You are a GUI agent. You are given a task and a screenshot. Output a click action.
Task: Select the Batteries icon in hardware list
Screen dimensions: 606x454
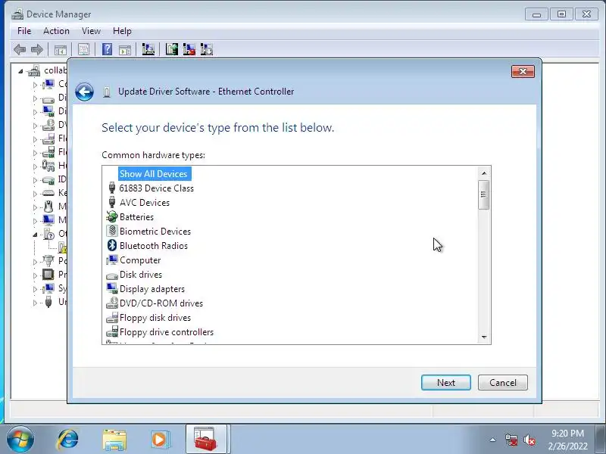111,217
